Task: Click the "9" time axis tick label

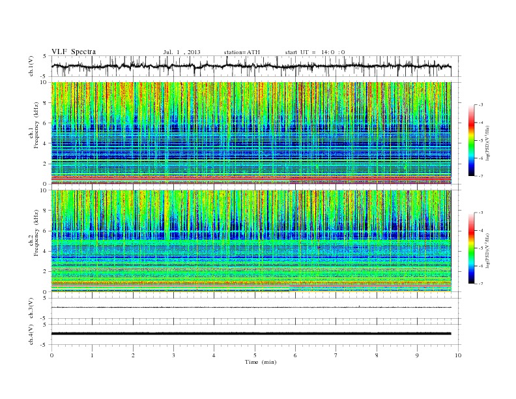Action: (417, 355)
